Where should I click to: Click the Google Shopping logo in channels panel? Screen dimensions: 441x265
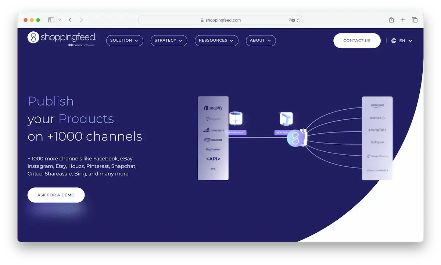click(377, 156)
